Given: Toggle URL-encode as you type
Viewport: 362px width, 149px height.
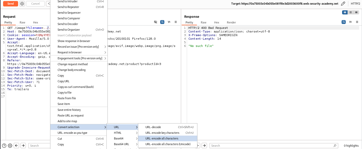Looking at the screenshot, I should pos(79,133).
